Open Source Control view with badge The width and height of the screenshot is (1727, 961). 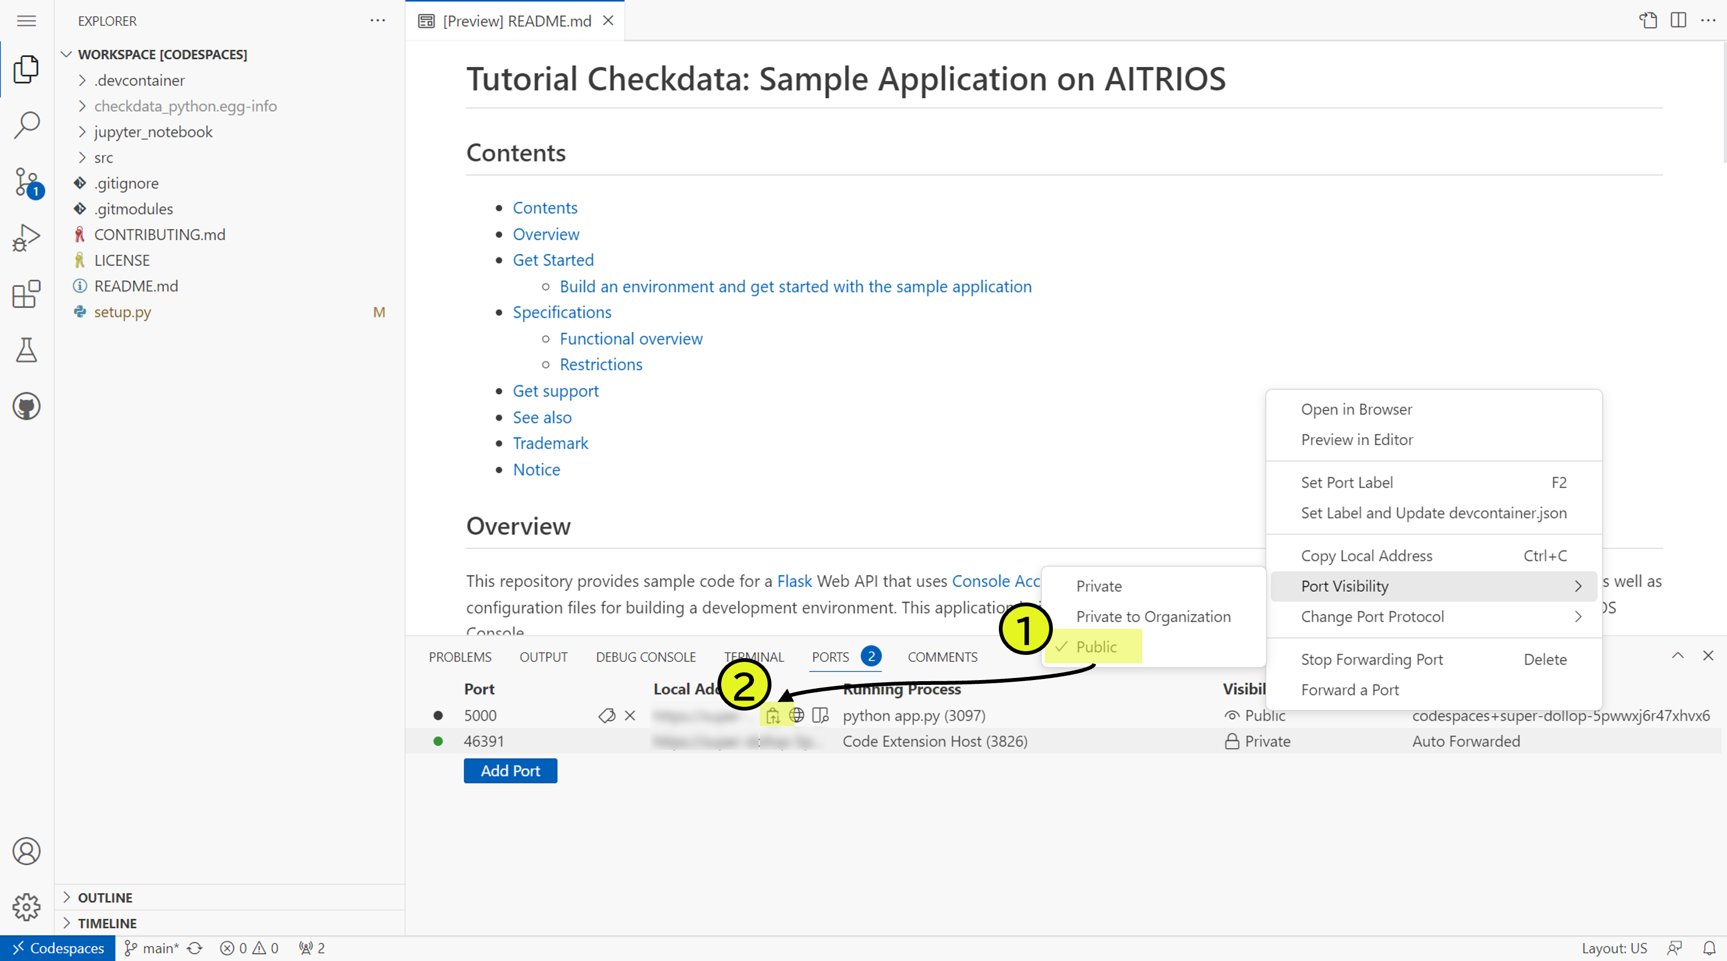[27, 182]
